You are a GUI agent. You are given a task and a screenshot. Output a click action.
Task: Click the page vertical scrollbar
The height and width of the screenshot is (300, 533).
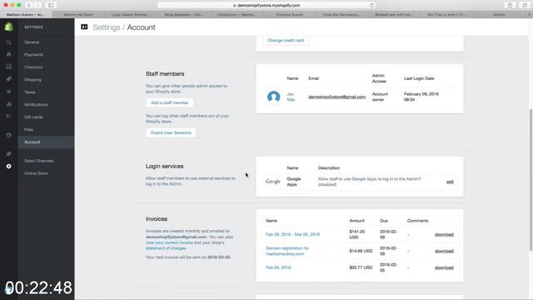click(531, 180)
